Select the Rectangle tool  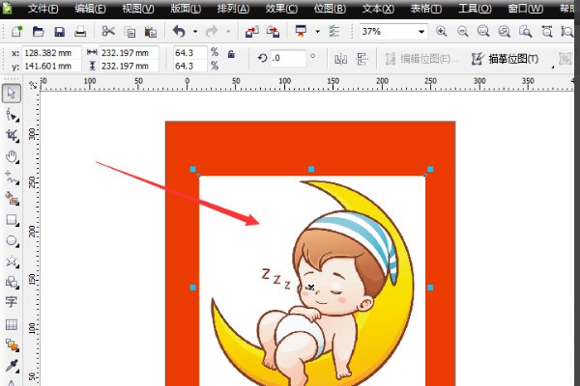[12, 219]
